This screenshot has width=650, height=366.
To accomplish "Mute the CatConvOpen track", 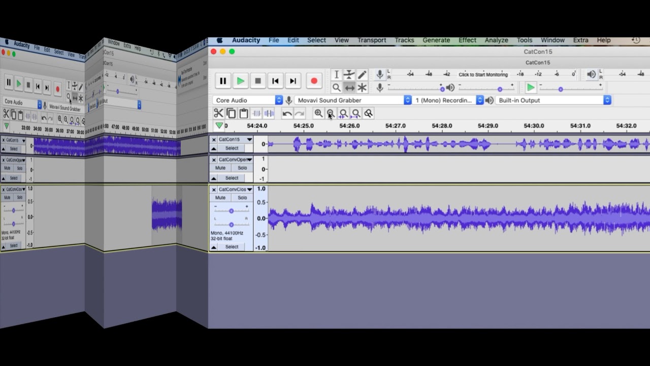I will (220, 168).
